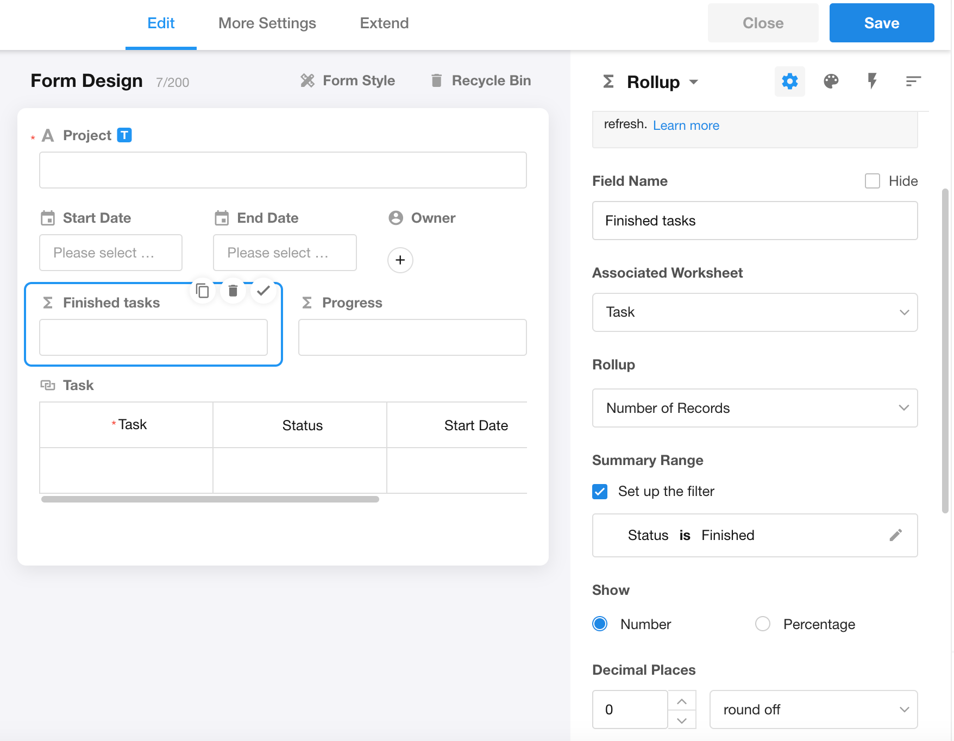The height and width of the screenshot is (741, 954).
Task: Add an owner with the plus button
Action: tap(400, 260)
